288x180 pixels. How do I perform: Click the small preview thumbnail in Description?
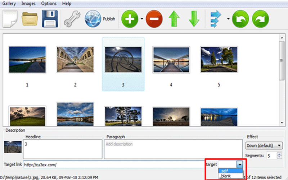point(13,147)
